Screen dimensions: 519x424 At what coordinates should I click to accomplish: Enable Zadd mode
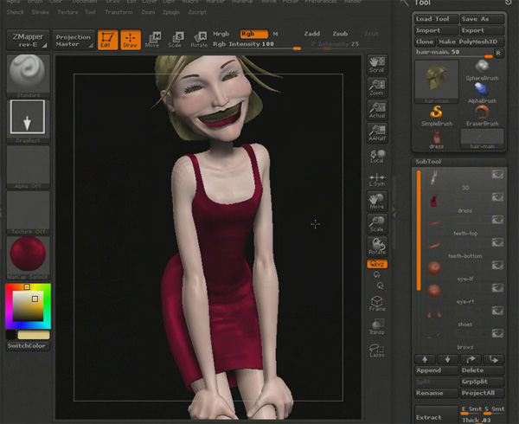[x=311, y=34]
